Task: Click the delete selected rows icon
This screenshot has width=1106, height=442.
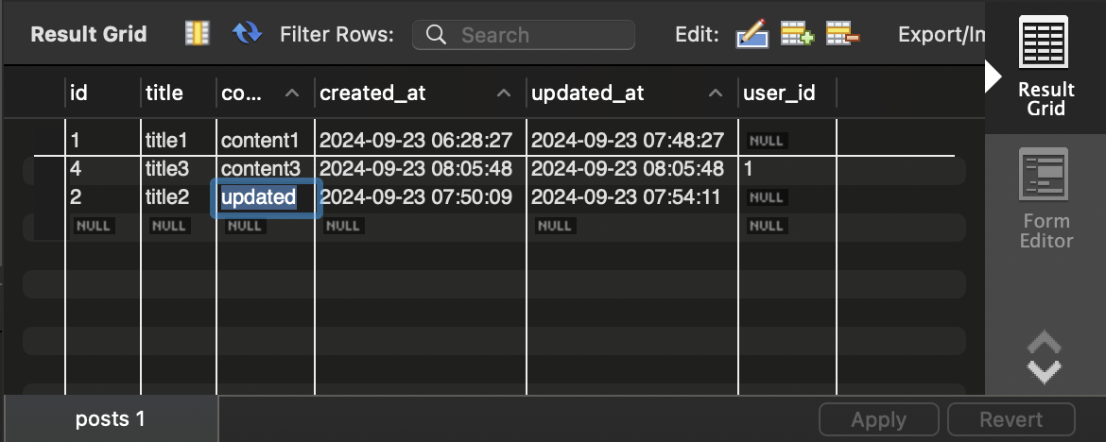Action: (842, 35)
